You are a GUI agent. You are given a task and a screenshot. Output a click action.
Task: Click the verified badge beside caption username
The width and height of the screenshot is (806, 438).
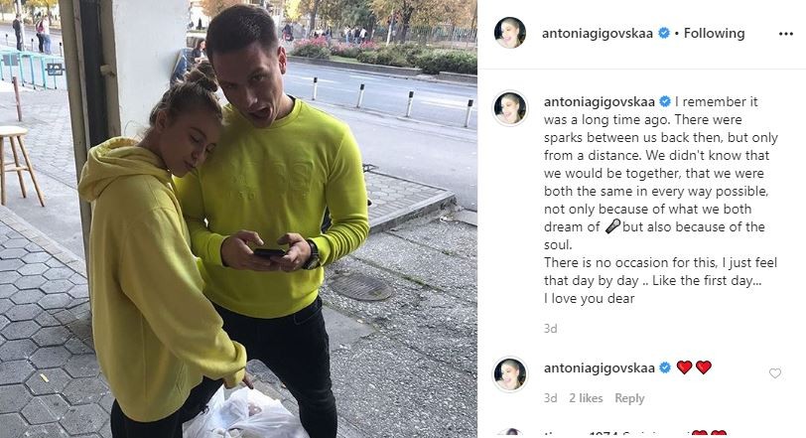pos(665,101)
